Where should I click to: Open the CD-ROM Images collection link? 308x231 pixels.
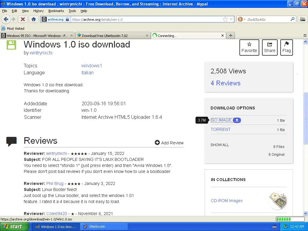226,201
